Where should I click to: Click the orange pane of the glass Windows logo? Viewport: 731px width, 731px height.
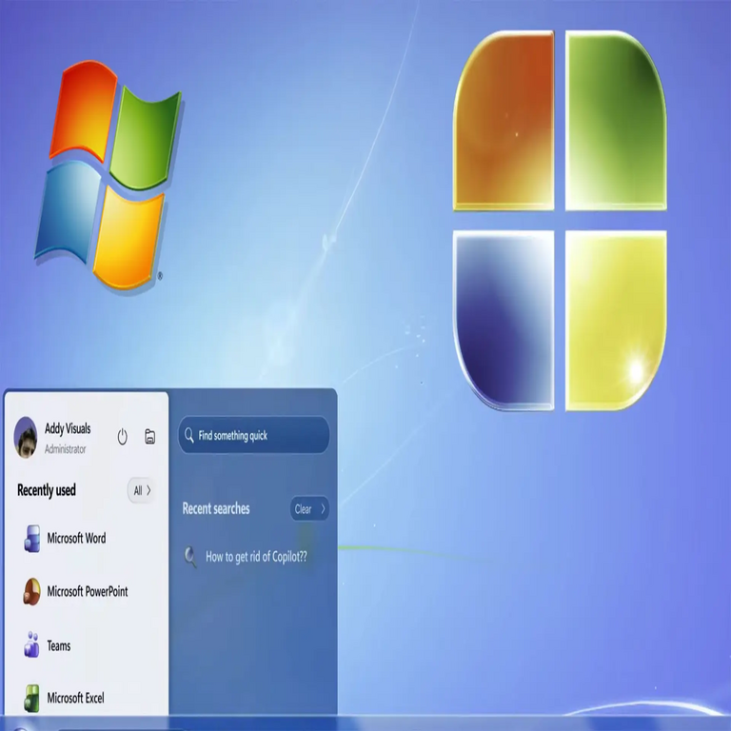click(504, 121)
